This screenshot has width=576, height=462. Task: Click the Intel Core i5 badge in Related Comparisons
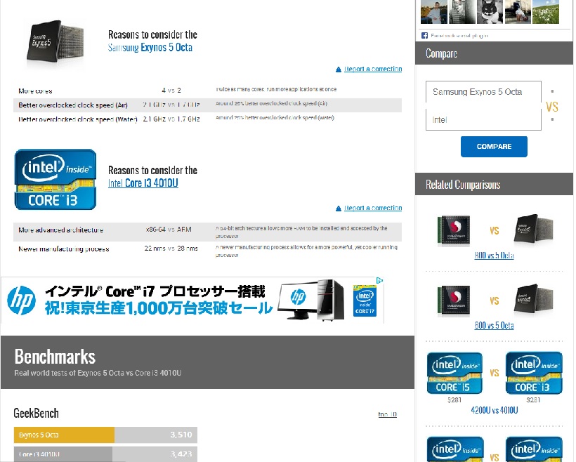pos(454,373)
